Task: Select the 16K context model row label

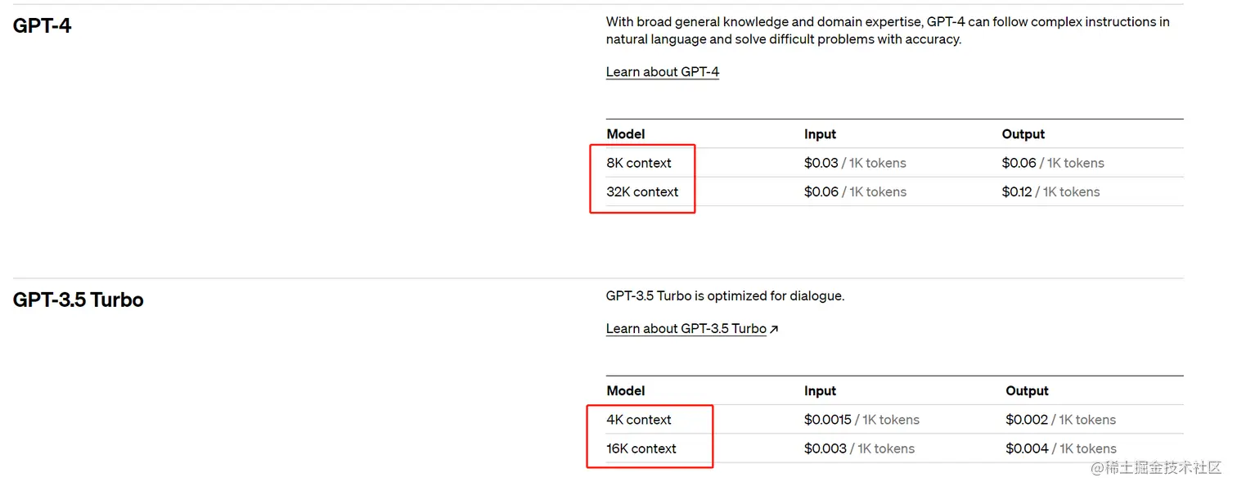Action: 641,448
